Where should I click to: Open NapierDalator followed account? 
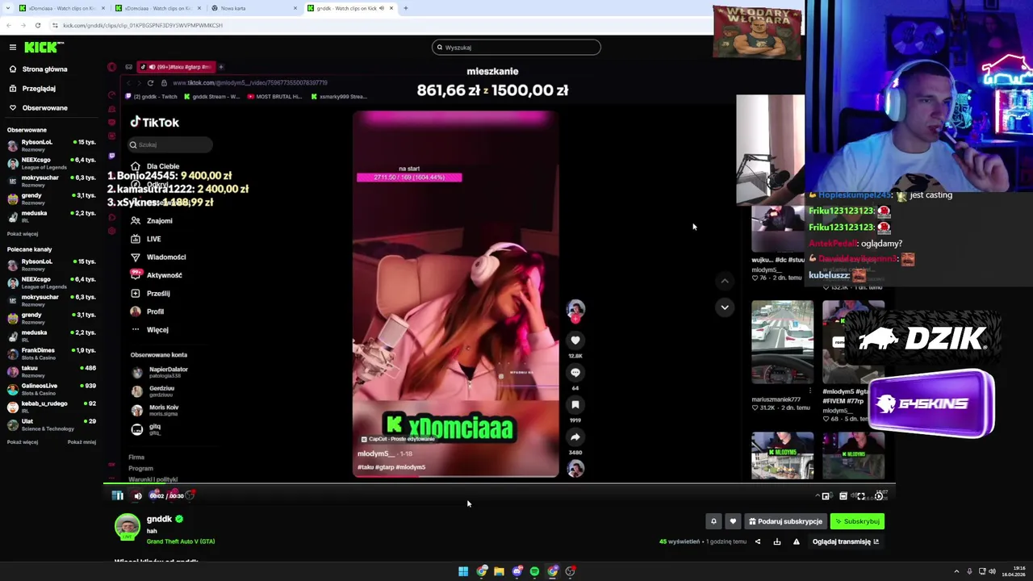click(x=160, y=372)
